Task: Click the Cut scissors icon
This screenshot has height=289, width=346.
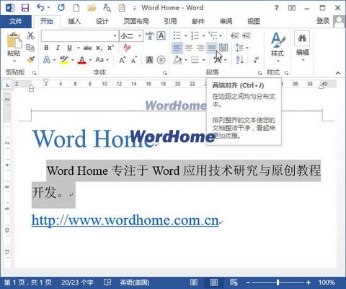Action: (x=30, y=35)
